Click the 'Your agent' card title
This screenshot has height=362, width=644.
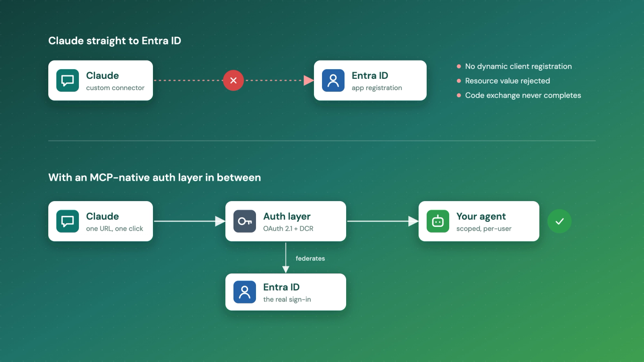tap(481, 216)
